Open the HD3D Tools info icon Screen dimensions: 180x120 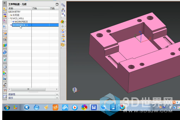pyautogui.click(x=5, y=52)
